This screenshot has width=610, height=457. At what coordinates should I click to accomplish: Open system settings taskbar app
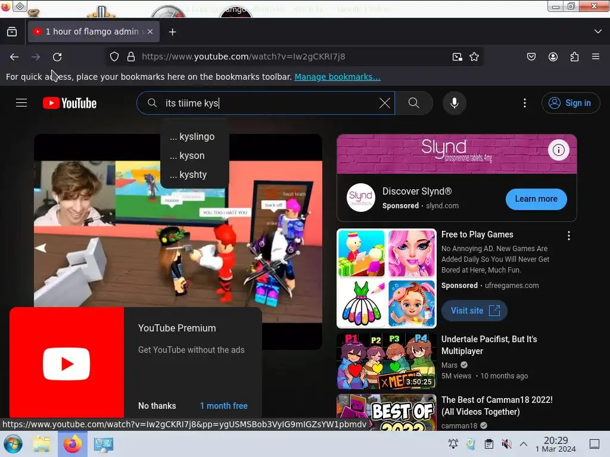[104, 444]
